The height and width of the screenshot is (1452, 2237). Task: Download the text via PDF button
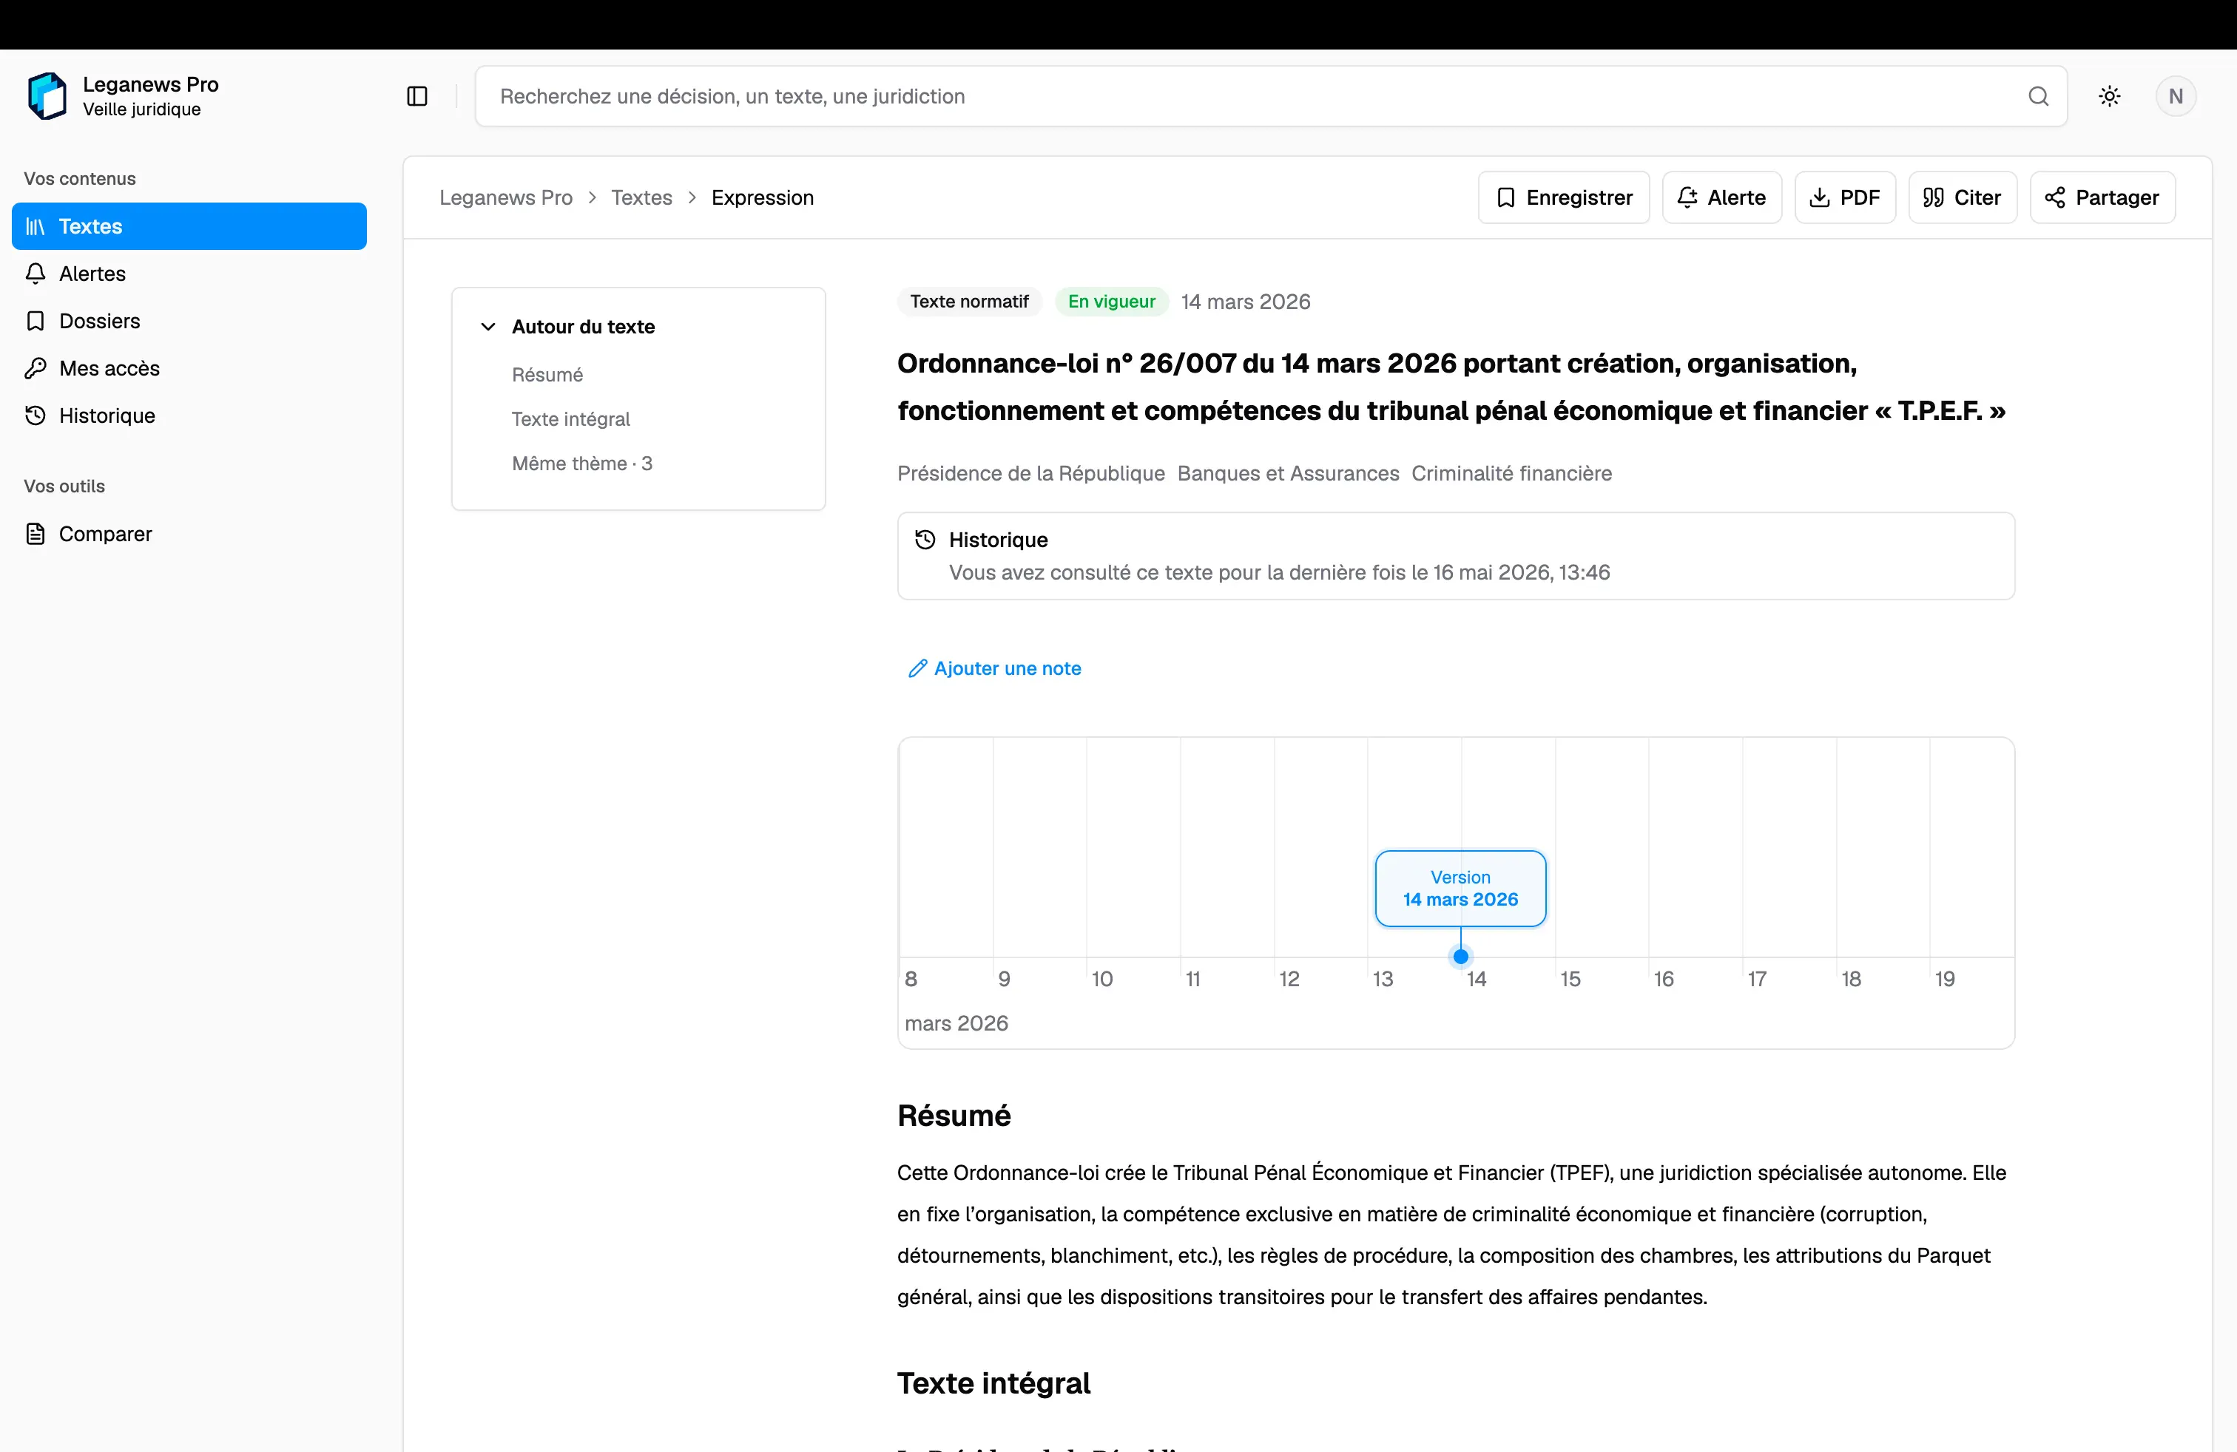pyautogui.click(x=1845, y=197)
